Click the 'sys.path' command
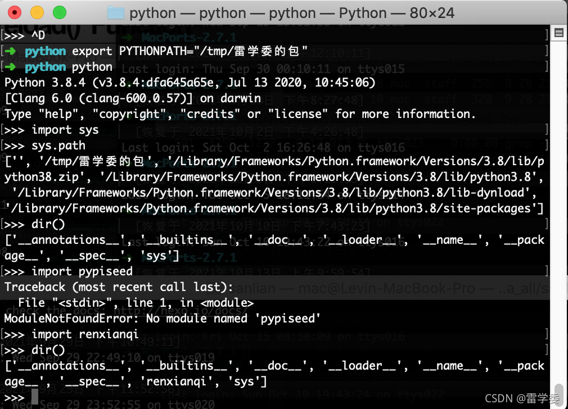568x409 pixels. click(58, 146)
